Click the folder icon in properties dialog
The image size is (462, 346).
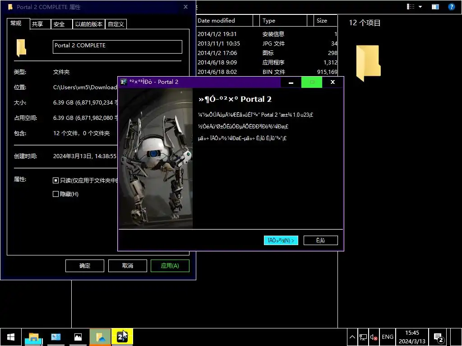coord(21,47)
